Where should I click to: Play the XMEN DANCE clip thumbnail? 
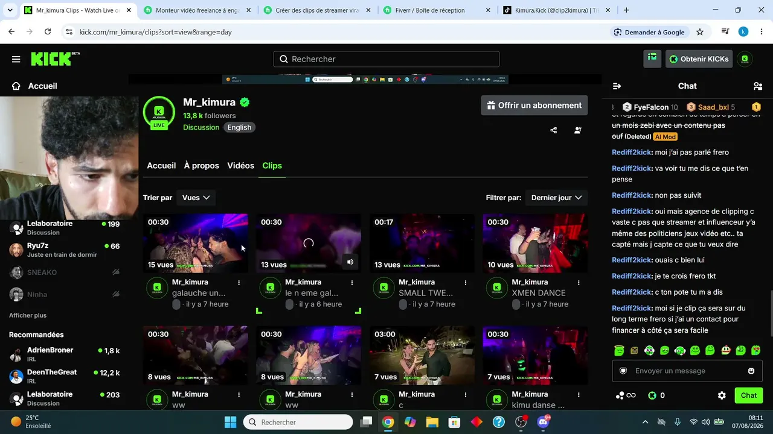point(535,243)
